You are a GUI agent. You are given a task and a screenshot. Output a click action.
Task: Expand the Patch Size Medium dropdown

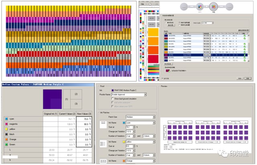coord(154,117)
